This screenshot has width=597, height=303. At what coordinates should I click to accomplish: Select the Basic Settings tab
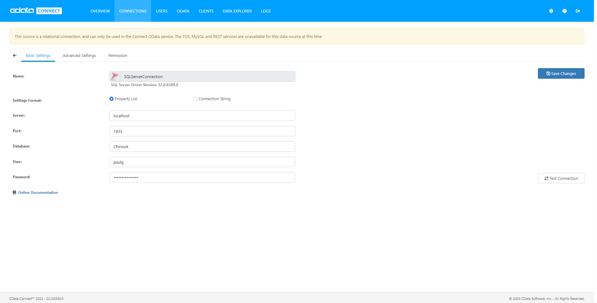tap(38, 55)
